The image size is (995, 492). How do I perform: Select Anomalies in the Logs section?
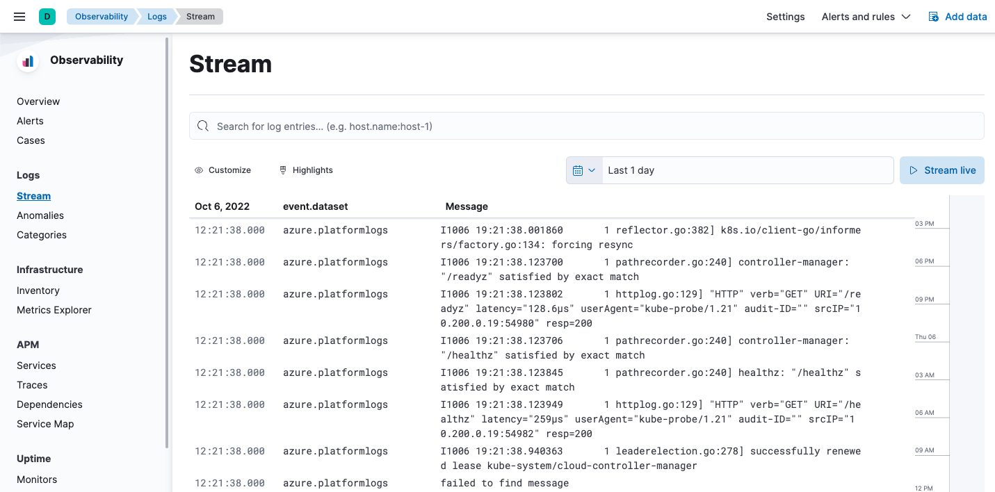pos(40,215)
